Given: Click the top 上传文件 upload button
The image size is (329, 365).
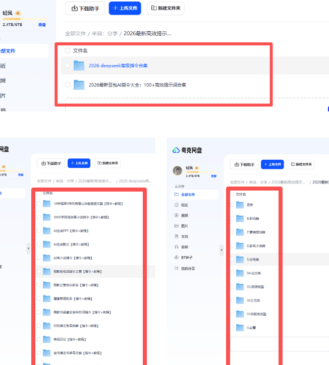Looking at the screenshot, I should coord(125,8).
